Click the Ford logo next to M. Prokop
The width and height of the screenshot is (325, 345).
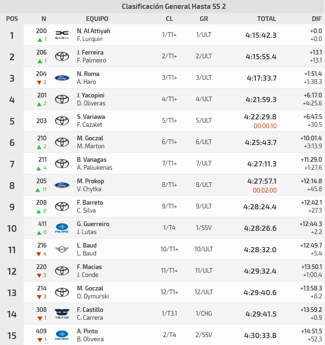click(x=62, y=186)
